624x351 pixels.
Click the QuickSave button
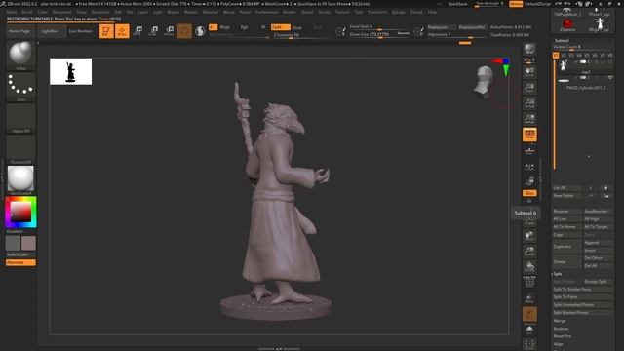[457, 4]
